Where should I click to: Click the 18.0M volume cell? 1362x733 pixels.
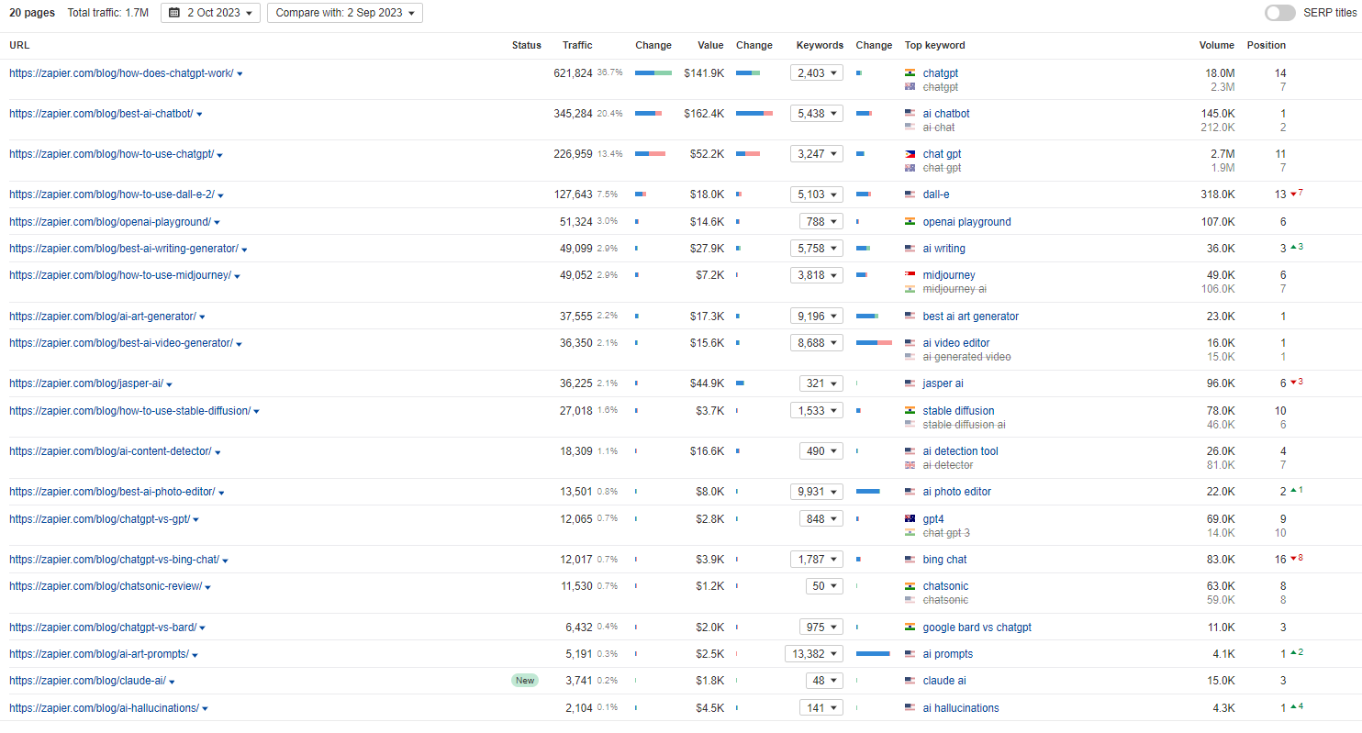tap(1220, 73)
